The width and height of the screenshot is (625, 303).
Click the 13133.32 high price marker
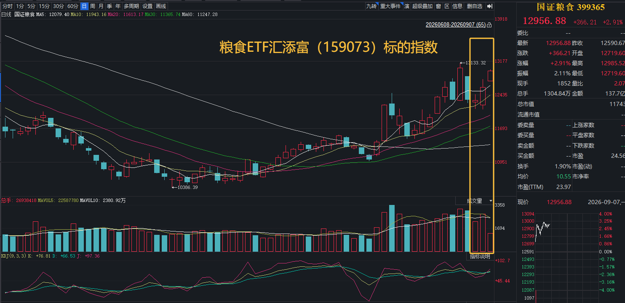[x=475, y=63]
